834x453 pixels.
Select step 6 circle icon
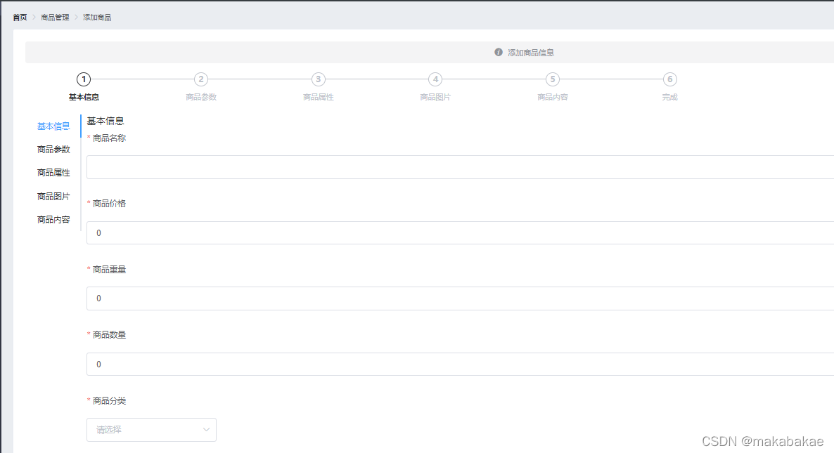(x=669, y=79)
